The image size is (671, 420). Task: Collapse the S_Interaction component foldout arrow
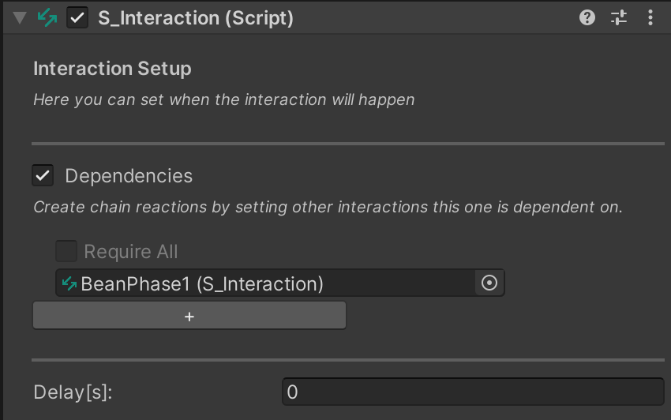[21, 17]
